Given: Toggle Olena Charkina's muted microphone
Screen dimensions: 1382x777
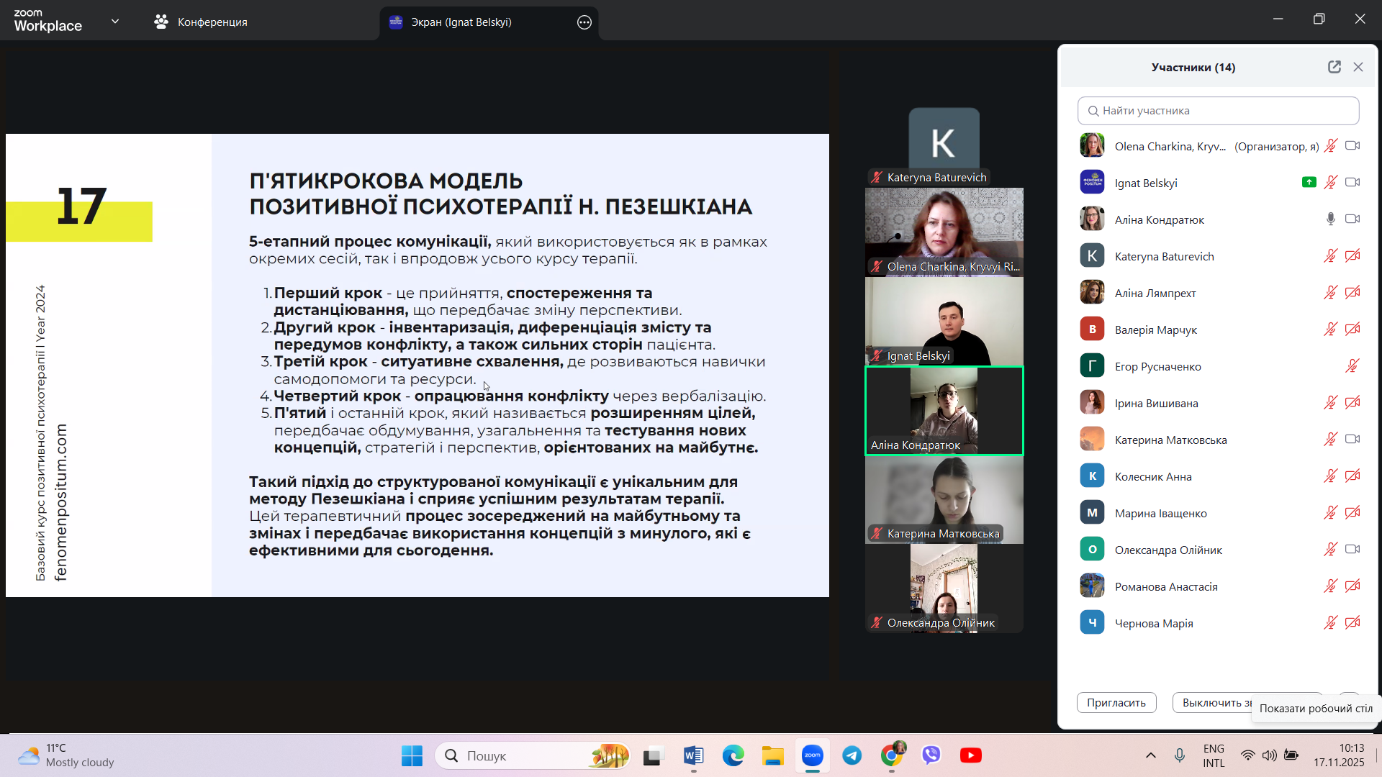Looking at the screenshot, I should click(1330, 146).
